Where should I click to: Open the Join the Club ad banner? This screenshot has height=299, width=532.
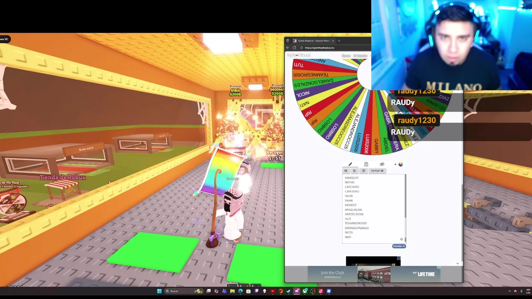pyautogui.click(x=373, y=274)
